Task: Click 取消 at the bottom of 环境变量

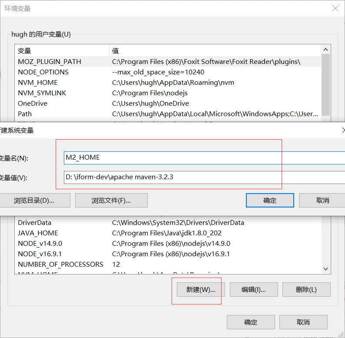Action: pyautogui.click(x=303, y=322)
